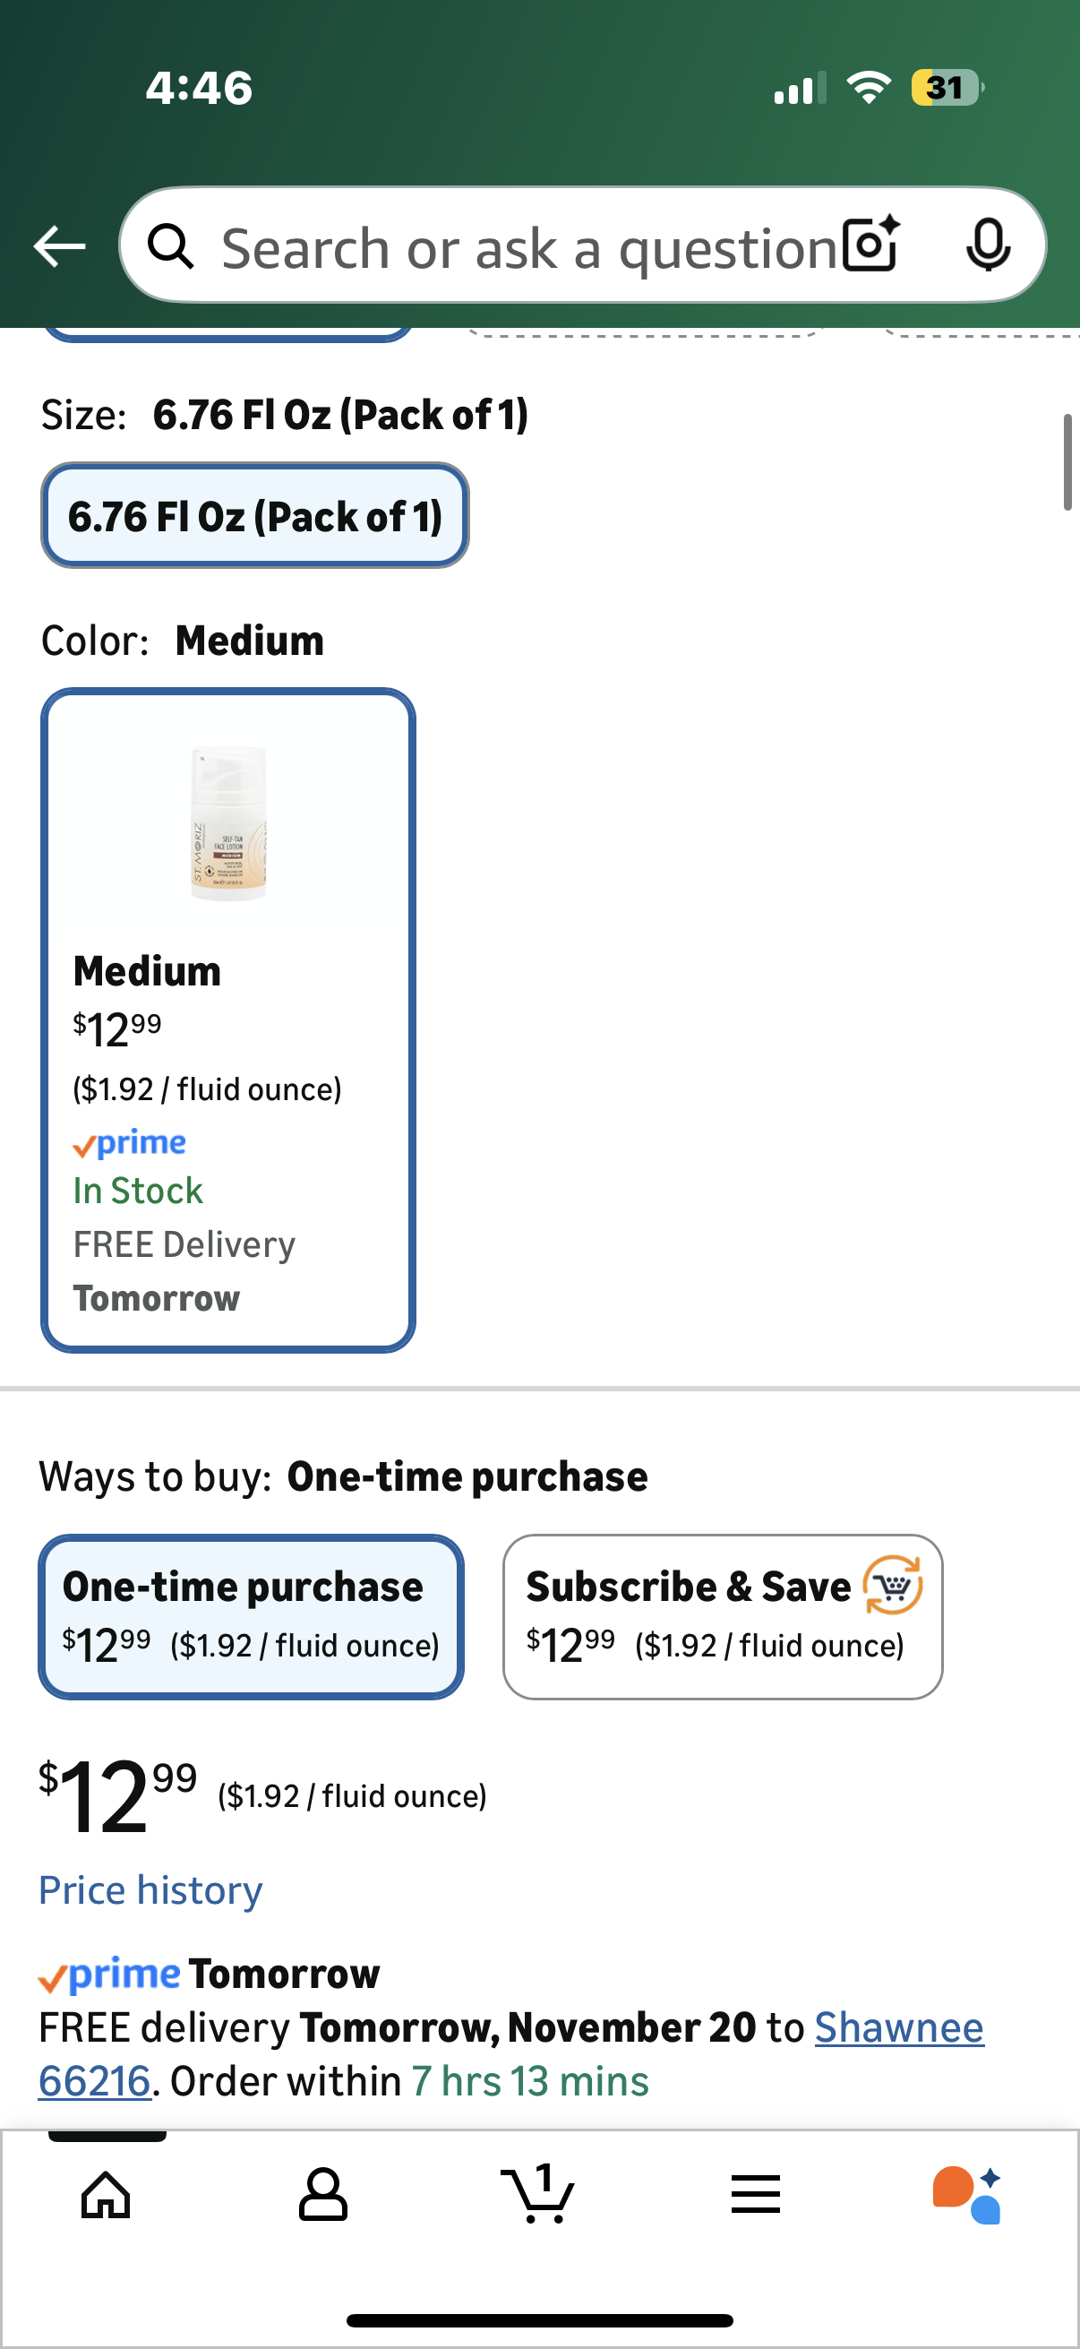Change delivery location Shawnee 66216
Viewport: 1080px width, 2349px height.
pyautogui.click(x=897, y=2028)
